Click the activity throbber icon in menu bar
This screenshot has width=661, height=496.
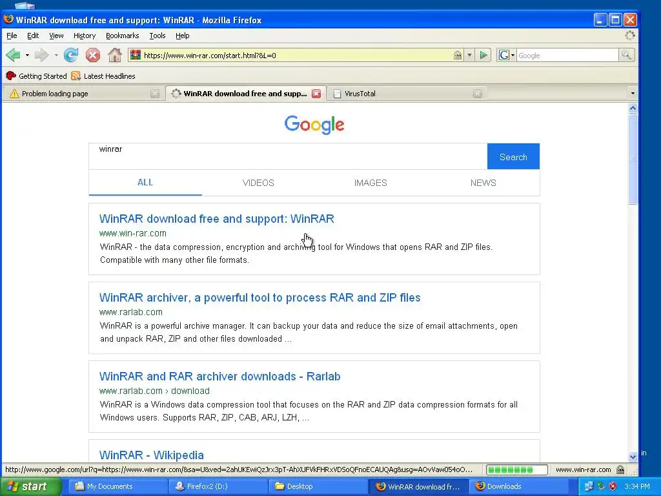tap(630, 36)
